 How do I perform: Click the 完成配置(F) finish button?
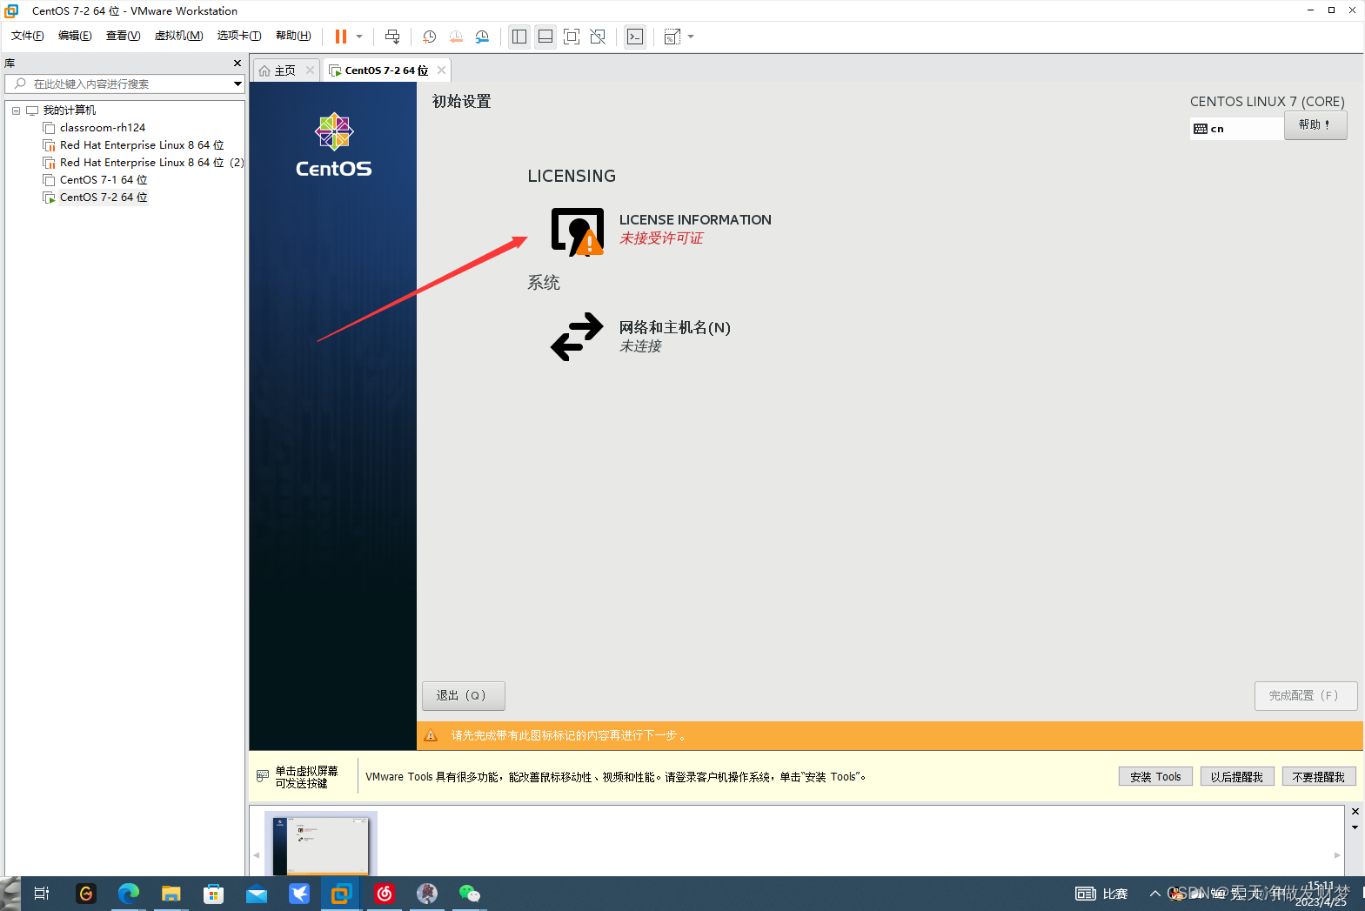[x=1306, y=696]
